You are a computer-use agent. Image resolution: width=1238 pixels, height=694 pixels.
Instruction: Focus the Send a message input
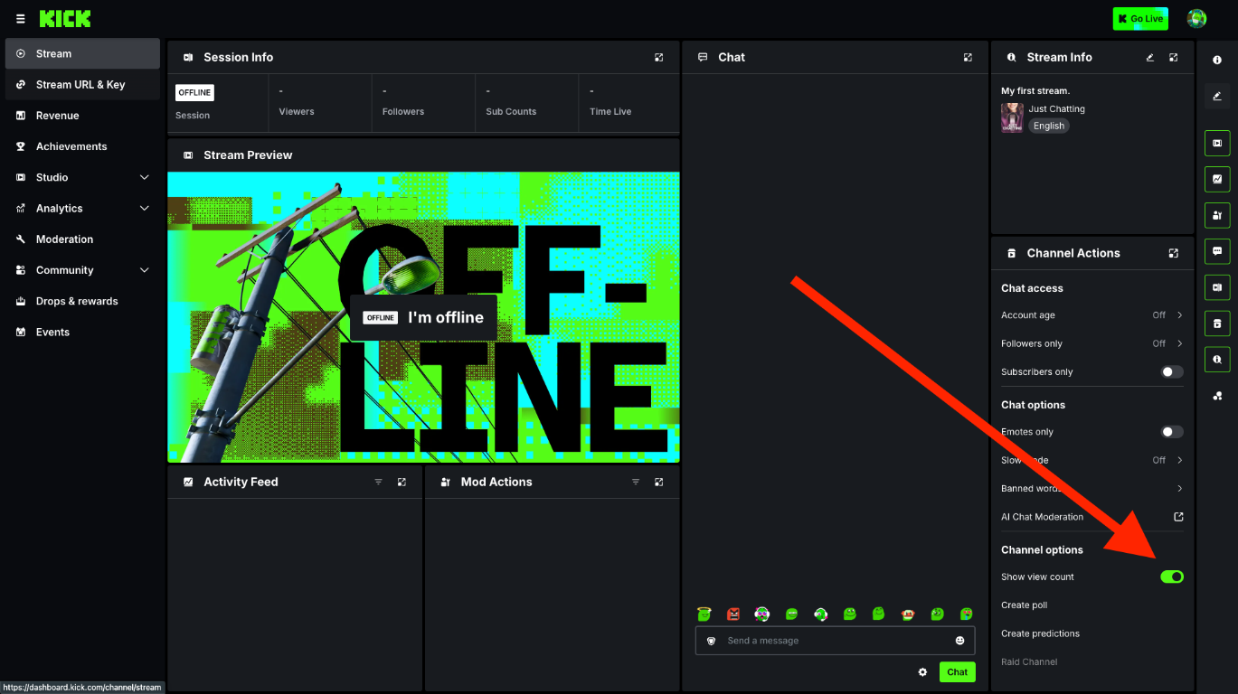pos(836,641)
